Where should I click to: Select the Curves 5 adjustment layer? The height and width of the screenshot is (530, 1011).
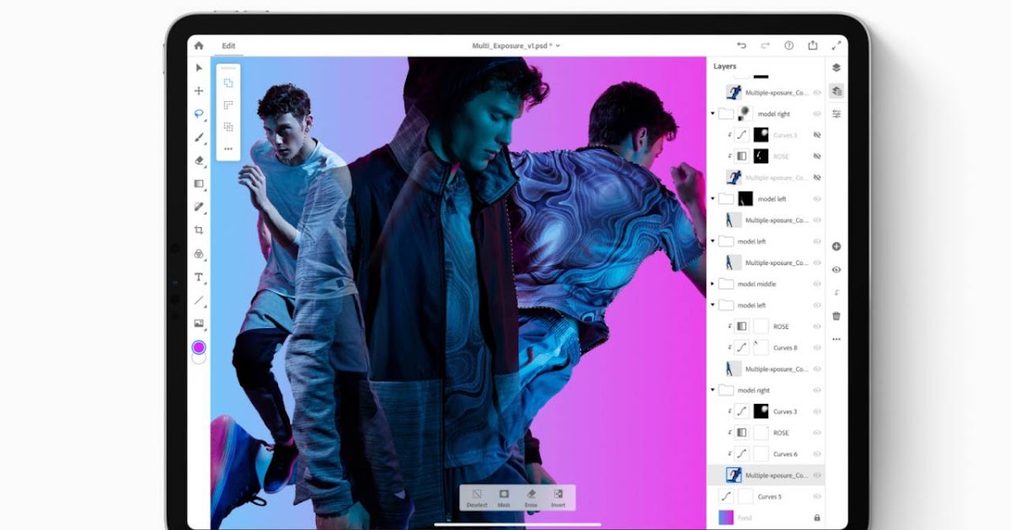tap(766, 496)
